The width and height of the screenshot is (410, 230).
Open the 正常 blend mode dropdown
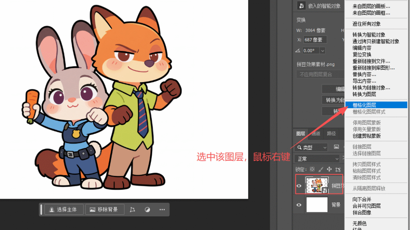317,159
